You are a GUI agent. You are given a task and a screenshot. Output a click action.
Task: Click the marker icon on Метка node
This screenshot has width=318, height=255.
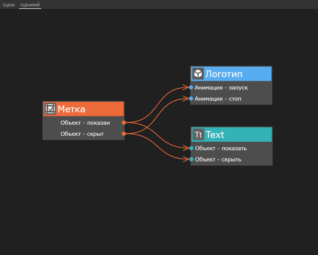coord(50,109)
